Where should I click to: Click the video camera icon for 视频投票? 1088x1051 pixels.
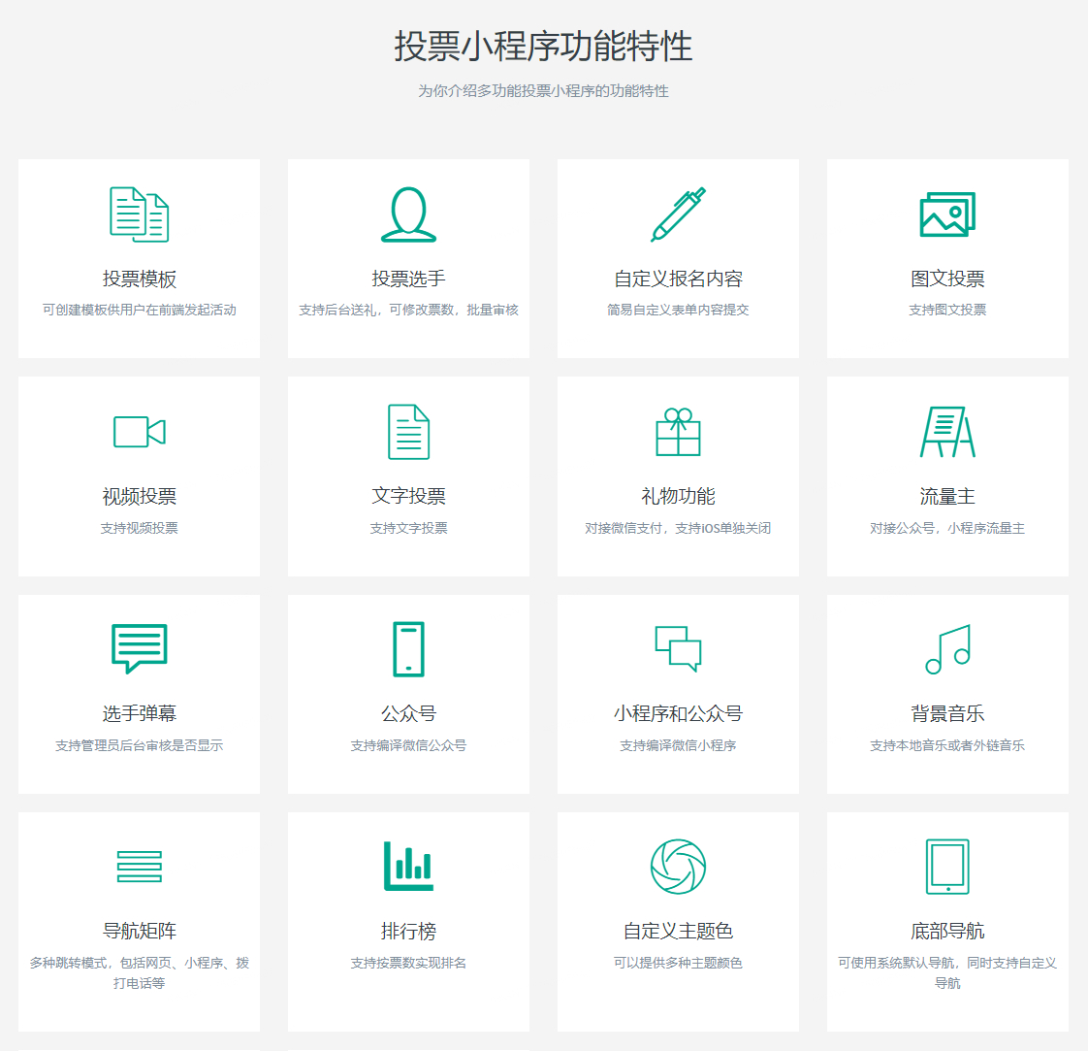[139, 432]
